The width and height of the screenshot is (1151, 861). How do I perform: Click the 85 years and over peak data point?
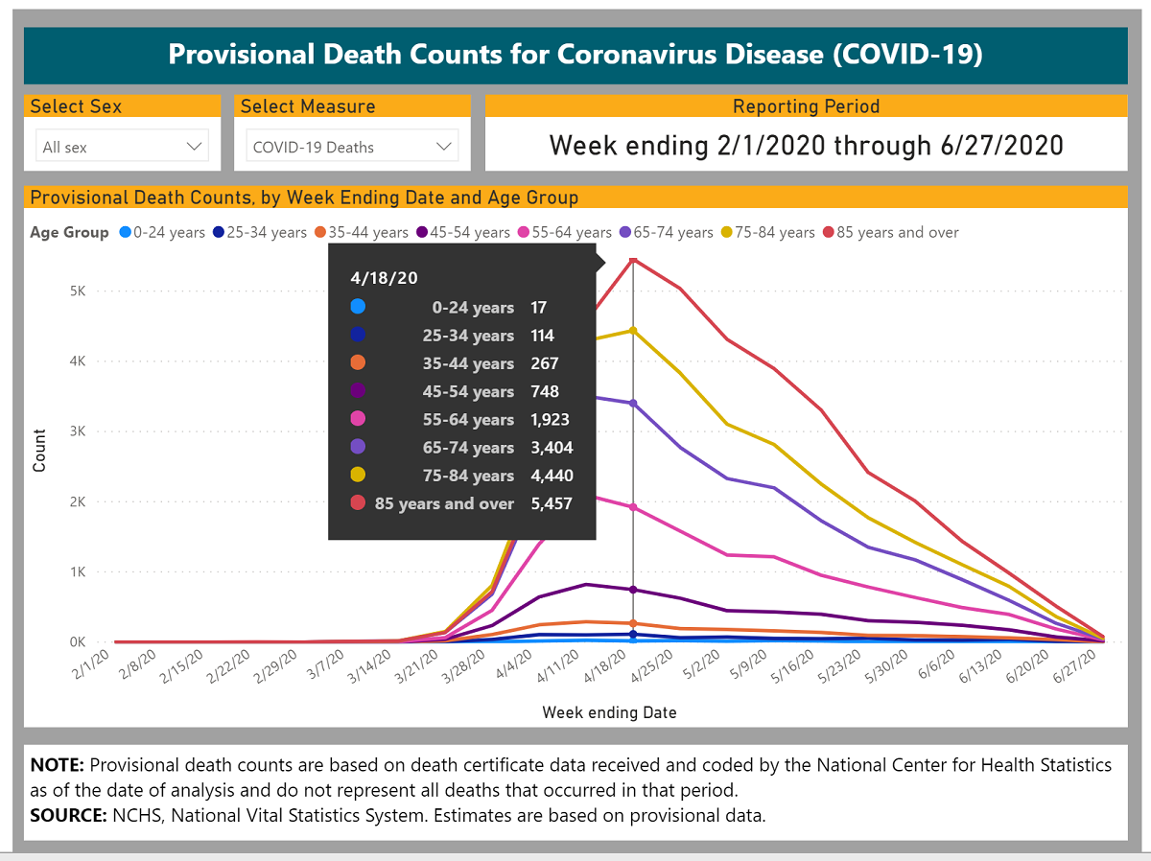[633, 260]
